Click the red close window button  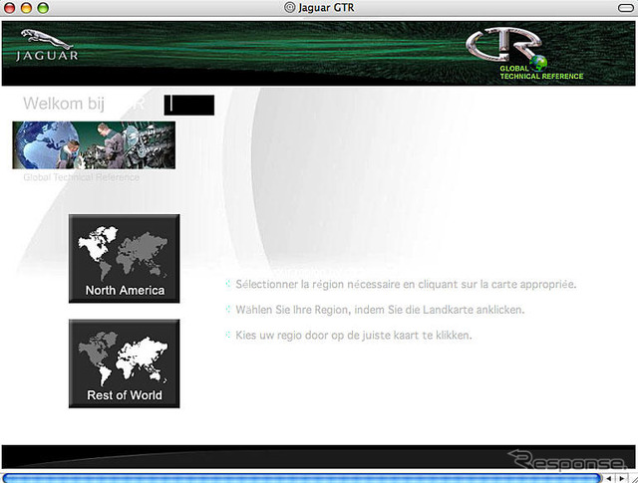coord(9,8)
